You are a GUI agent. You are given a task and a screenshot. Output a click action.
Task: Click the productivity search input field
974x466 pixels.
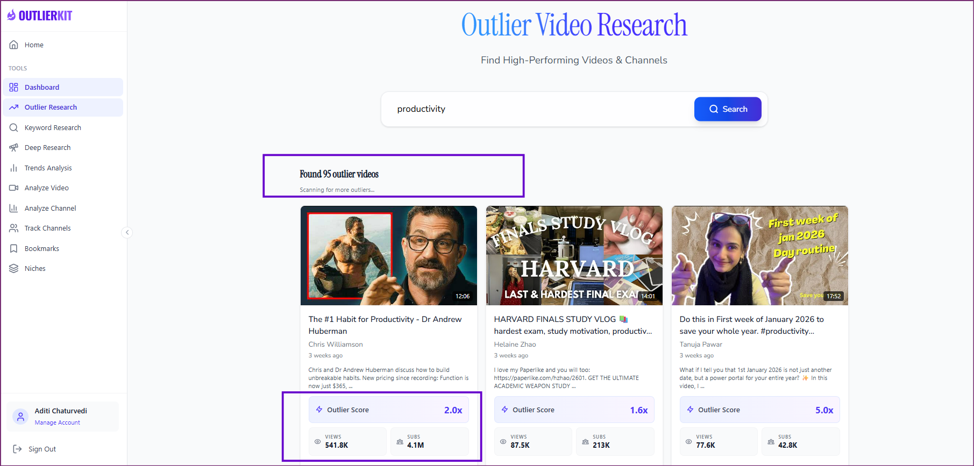click(x=538, y=109)
